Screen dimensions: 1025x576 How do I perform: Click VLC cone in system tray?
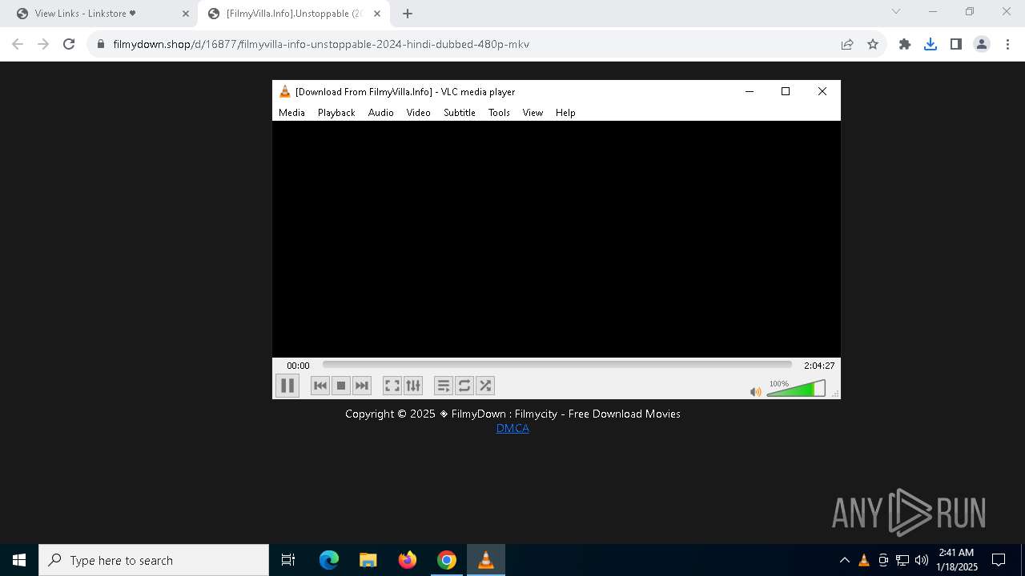pyautogui.click(x=863, y=560)
